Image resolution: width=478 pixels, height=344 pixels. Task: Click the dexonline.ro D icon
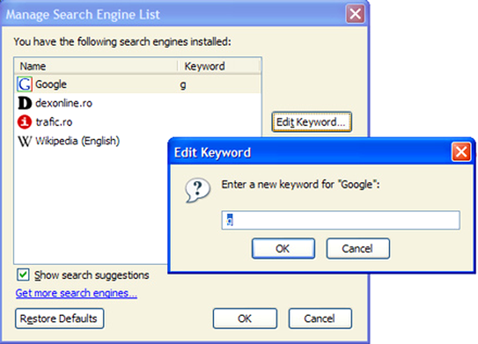pos(24,103)
